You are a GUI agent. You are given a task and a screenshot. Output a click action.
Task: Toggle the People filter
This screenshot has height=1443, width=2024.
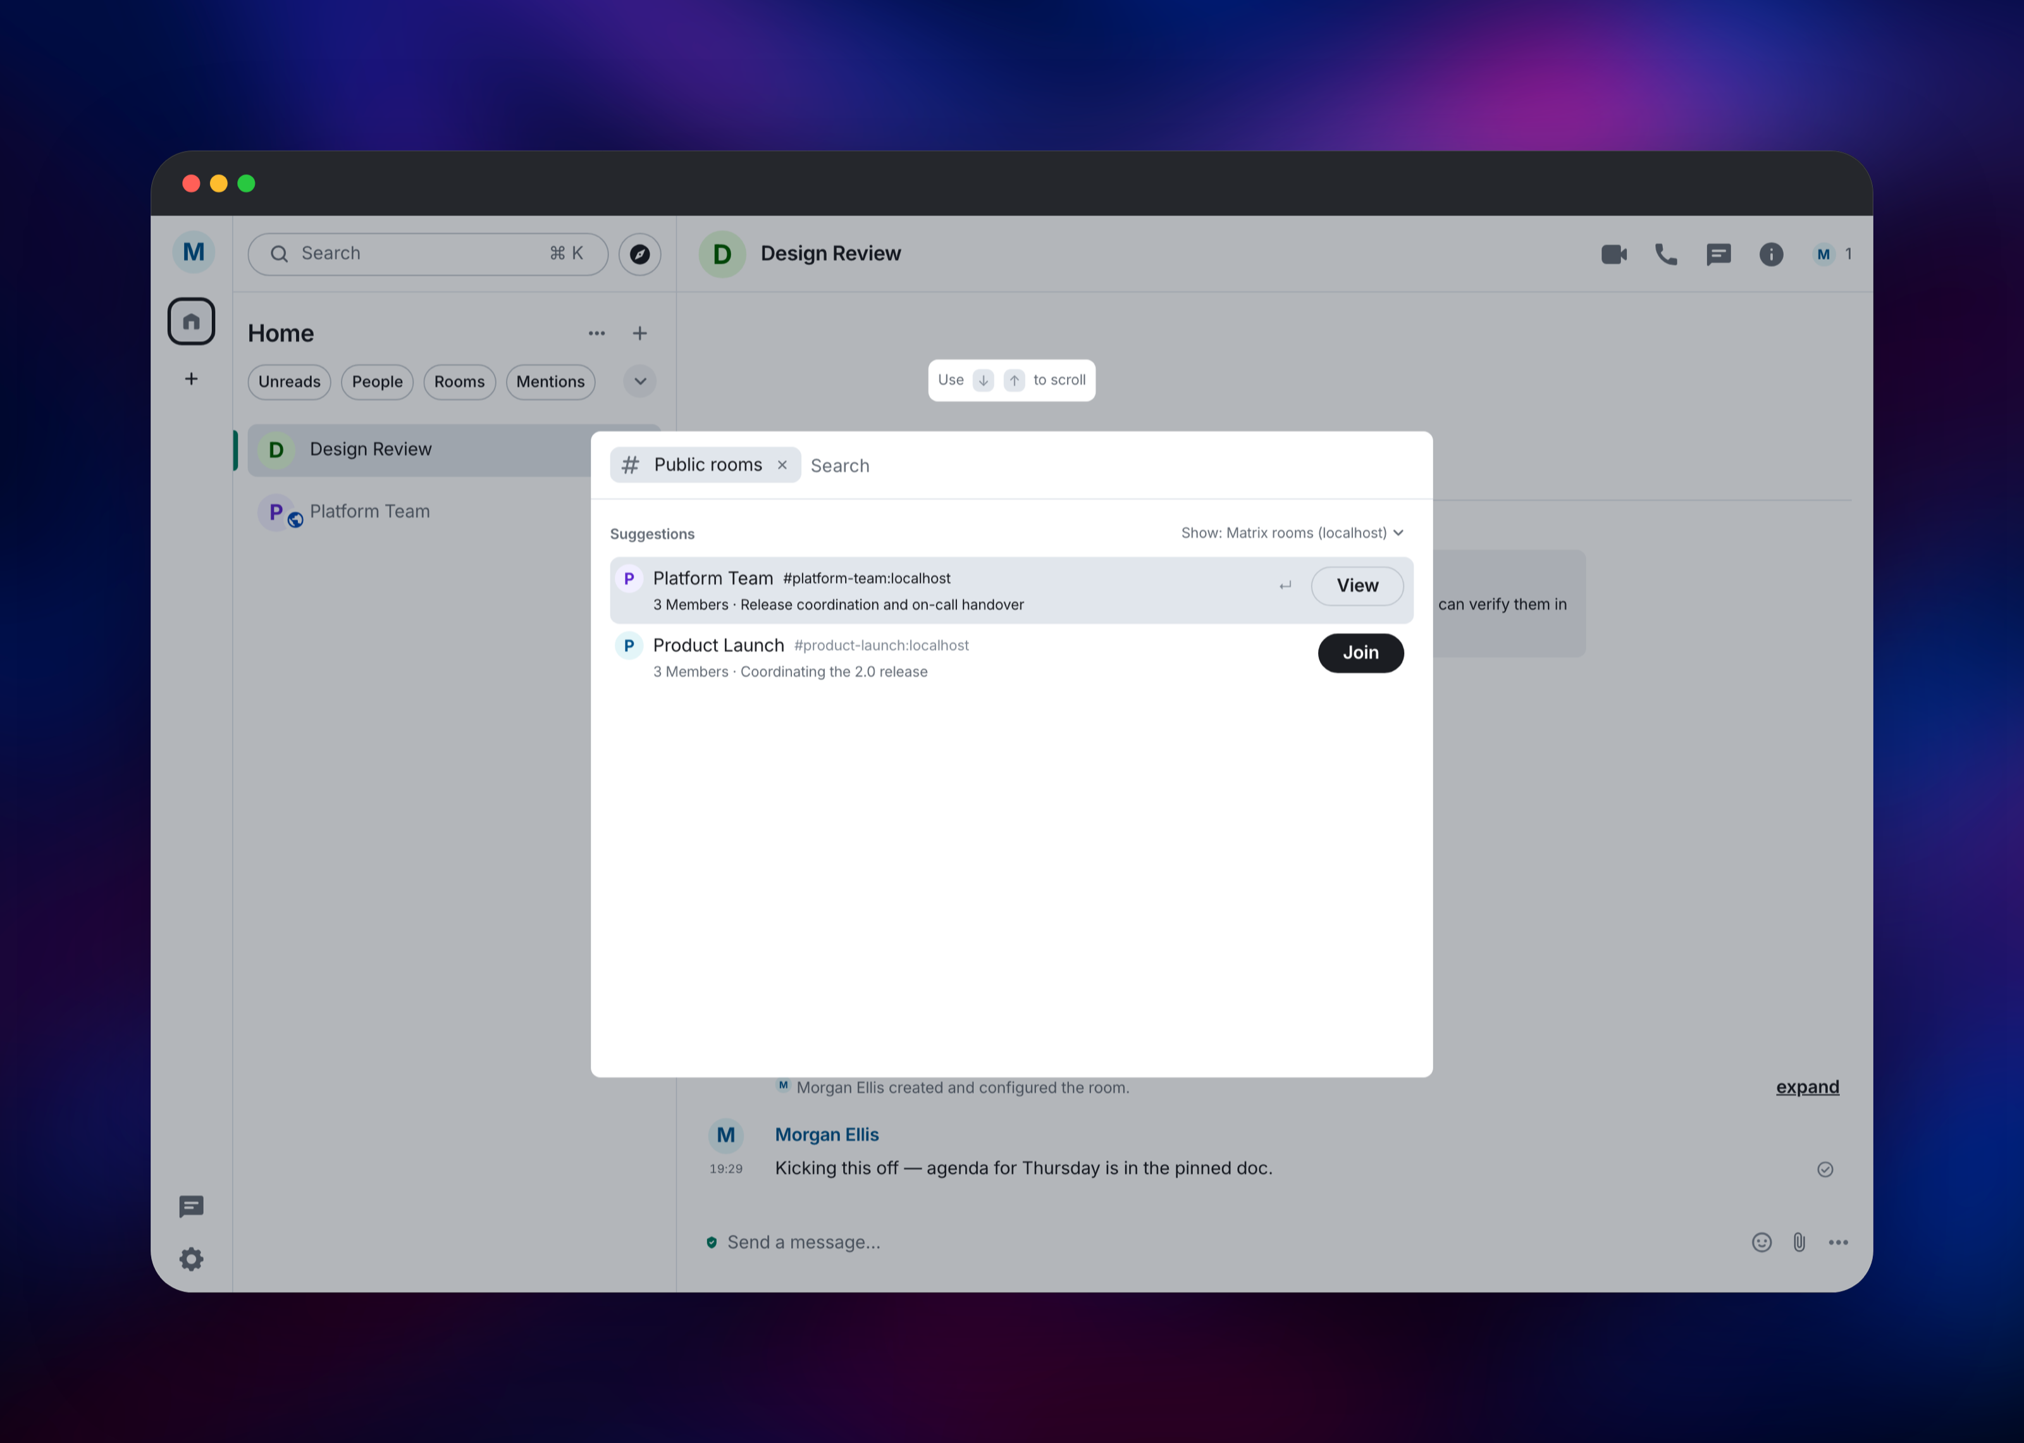(378, 382)
